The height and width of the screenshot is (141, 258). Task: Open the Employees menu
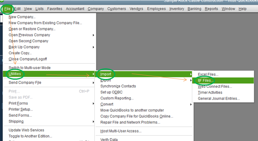click(x=156, y=9)
